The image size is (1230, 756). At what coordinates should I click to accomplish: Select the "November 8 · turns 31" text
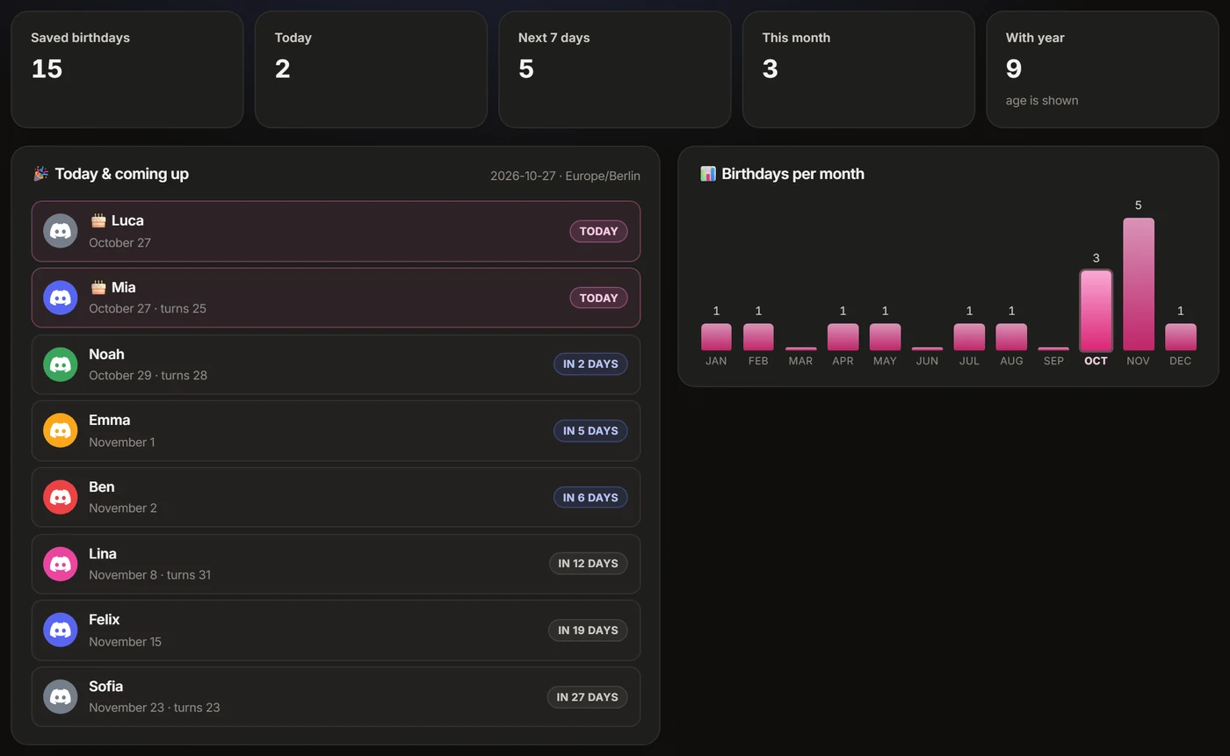tap(149, 574)
